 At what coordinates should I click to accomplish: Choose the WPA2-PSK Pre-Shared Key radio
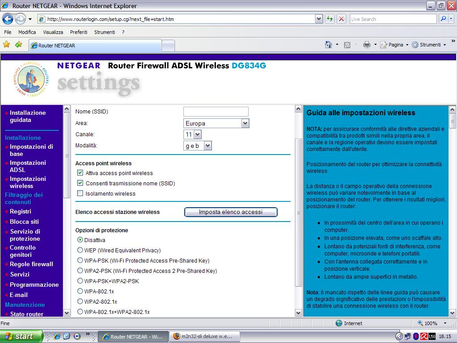point(80,270)
